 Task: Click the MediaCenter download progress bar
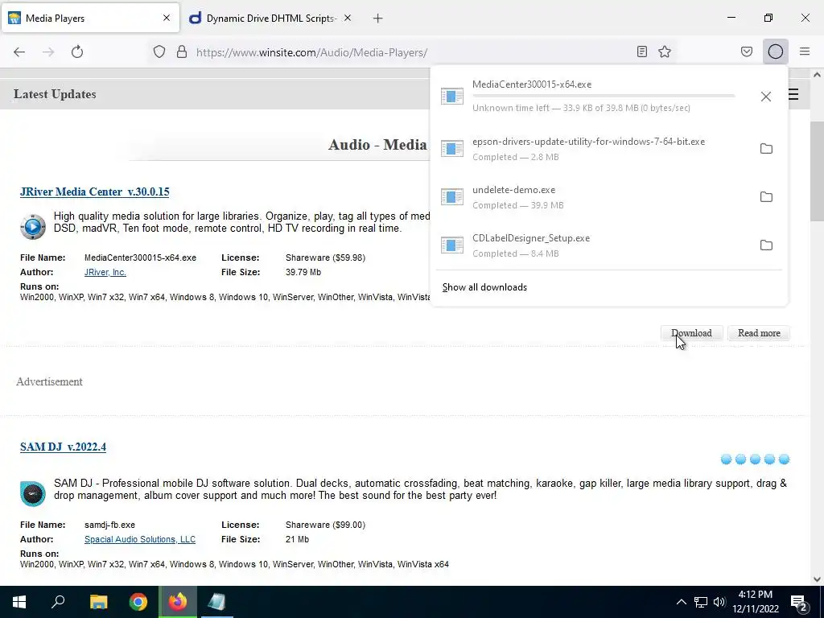[x=604, y=96]
